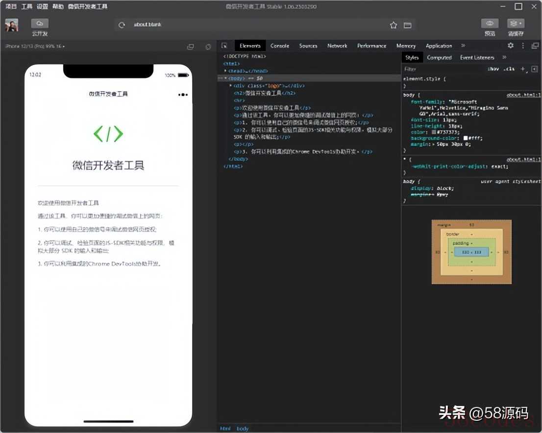Click the display: block declaration
542x433 pixels.
(432, 189)
